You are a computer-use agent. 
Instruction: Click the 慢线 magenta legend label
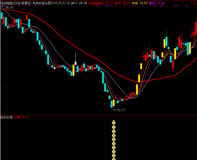152,3
